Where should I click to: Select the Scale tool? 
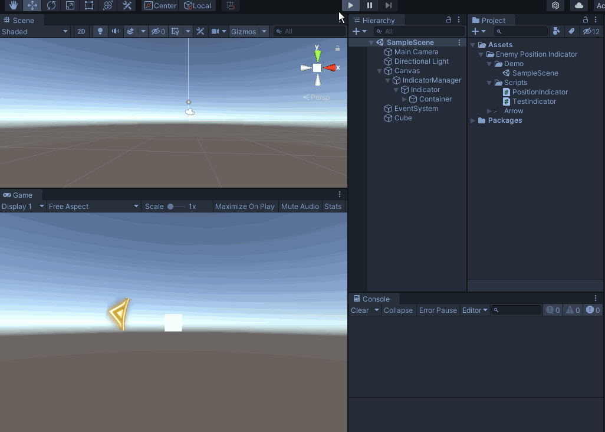70,5
